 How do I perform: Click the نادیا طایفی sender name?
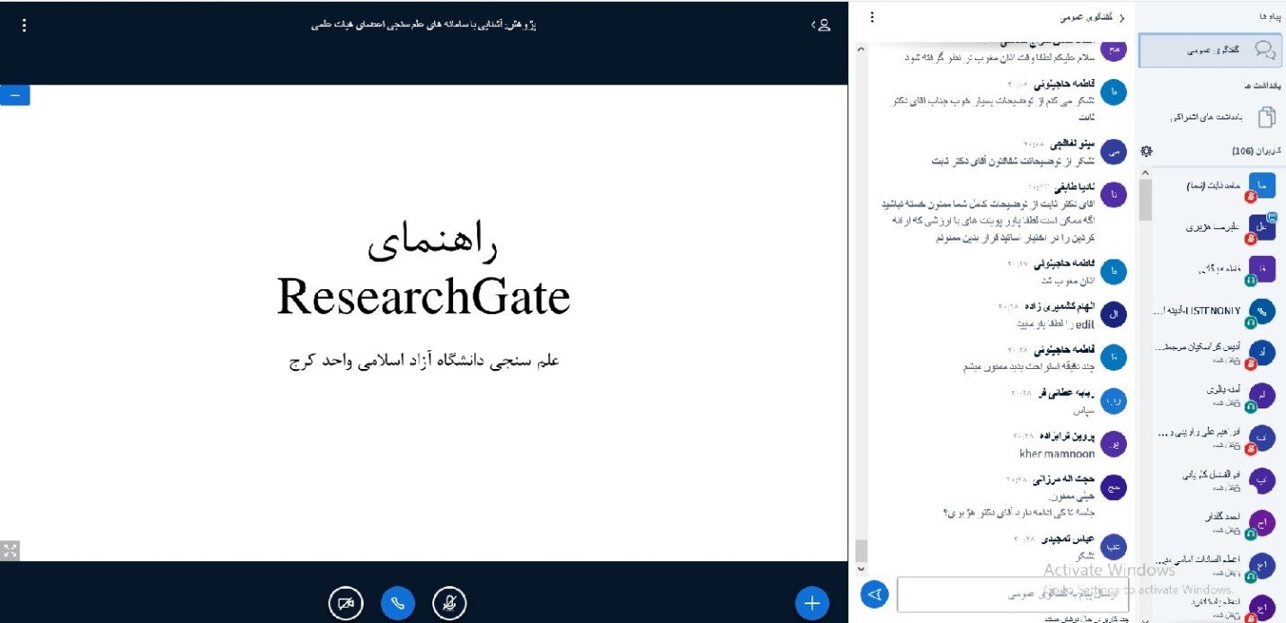pos(1074,188)
